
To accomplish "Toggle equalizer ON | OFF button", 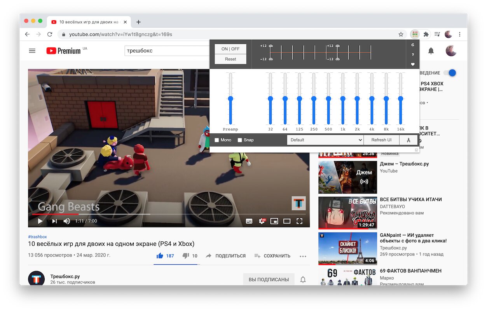I will click(230, 49).
